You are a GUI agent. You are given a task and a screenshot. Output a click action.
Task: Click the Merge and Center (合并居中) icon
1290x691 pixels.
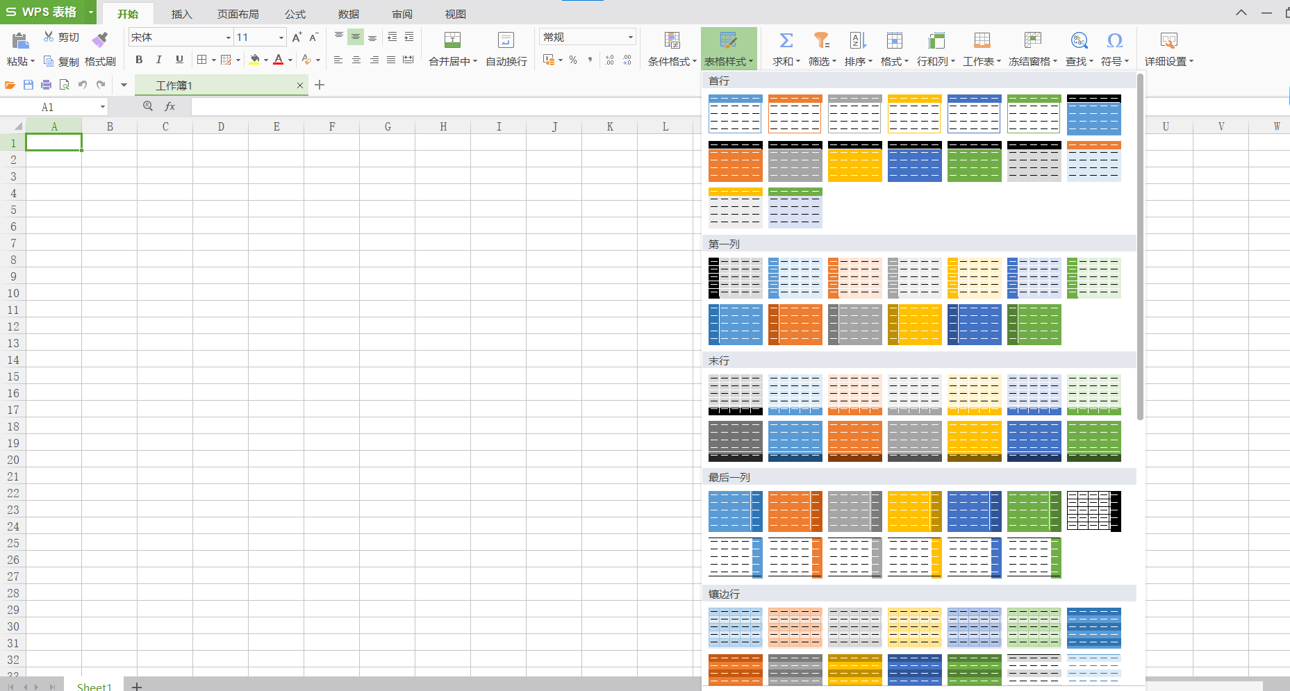click(x=452, y=41)
